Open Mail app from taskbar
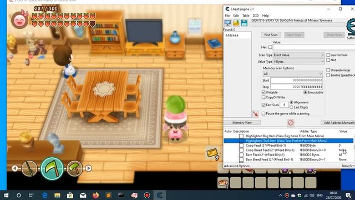Screen dimensions: 355x200 tap(83, 195)
